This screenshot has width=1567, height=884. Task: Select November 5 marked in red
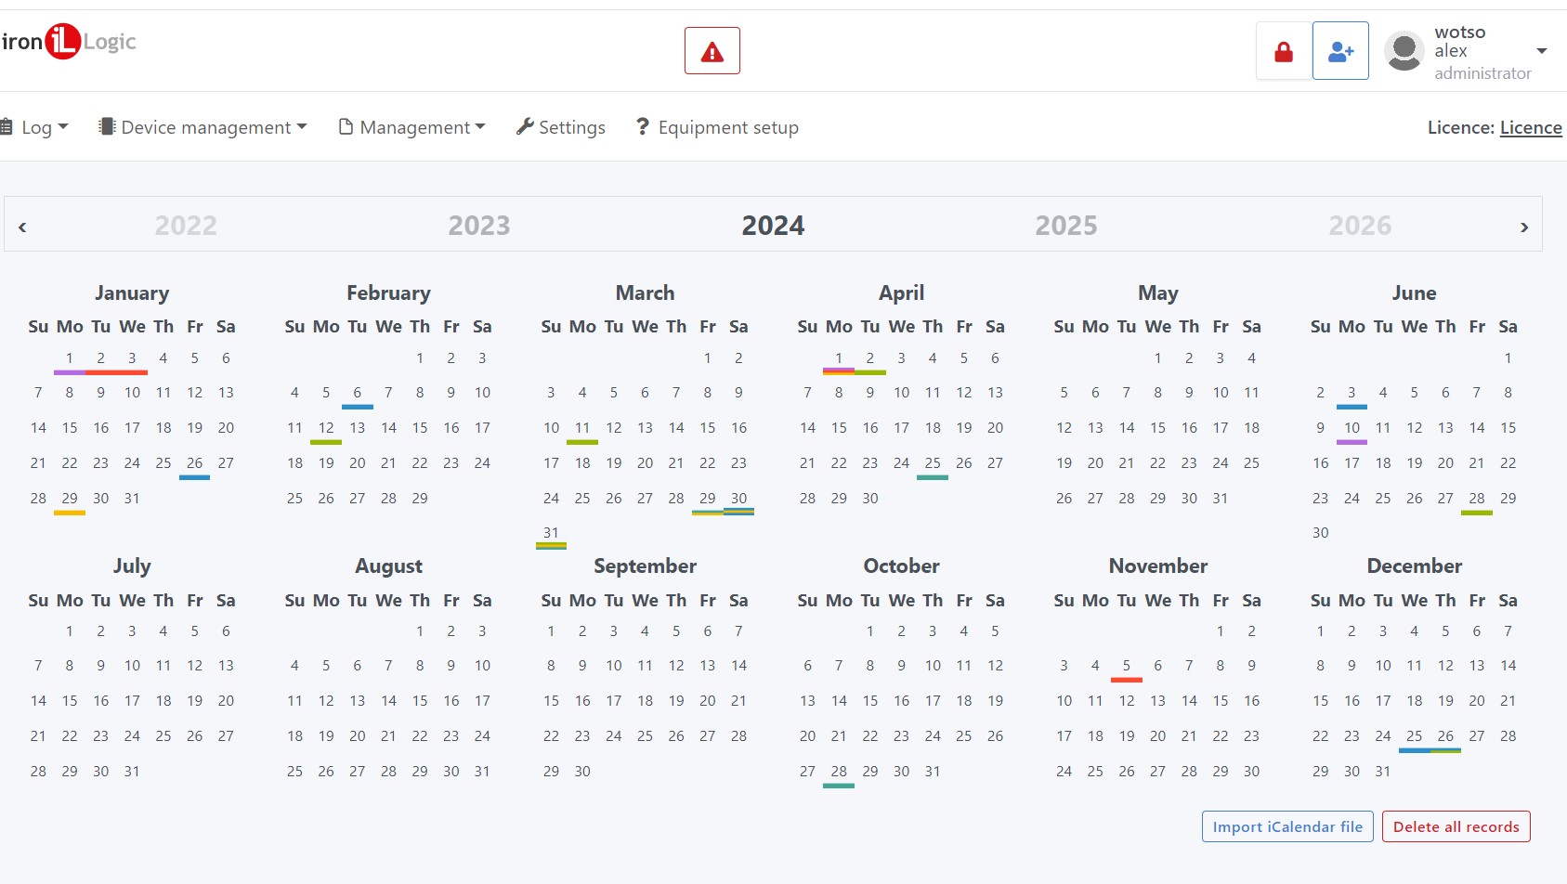(x=1126, y=666)
